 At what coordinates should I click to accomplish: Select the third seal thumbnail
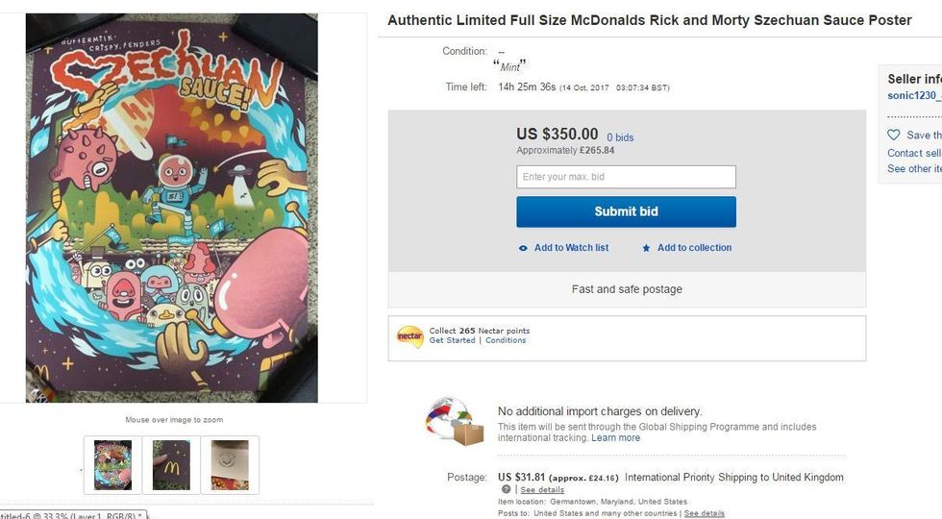click(230, 464)
